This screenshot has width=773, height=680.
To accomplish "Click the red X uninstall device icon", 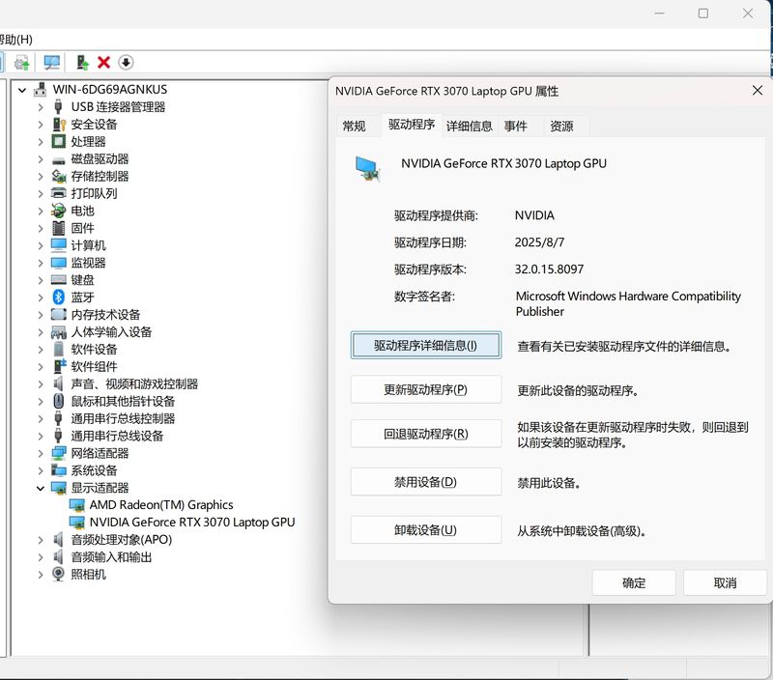I will pos(104,62).
